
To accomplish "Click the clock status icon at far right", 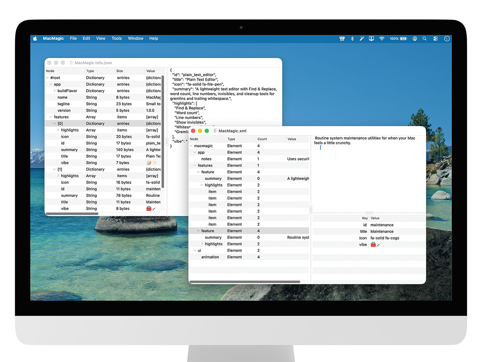I will click(x=447, y=39).
